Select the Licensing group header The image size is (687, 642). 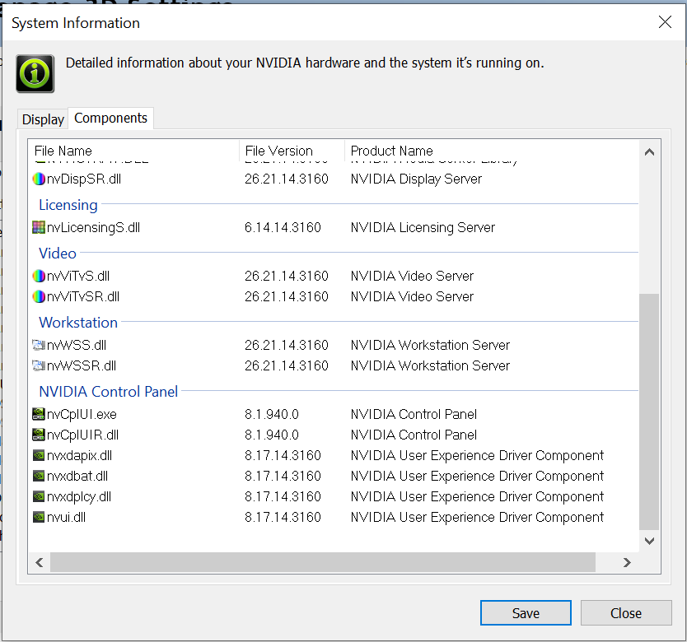pyautogui.click(x=68, y=205)
